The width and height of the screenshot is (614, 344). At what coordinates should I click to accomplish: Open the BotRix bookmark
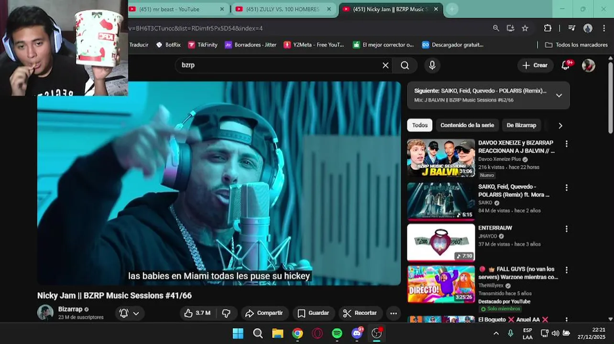click(168, 45)
